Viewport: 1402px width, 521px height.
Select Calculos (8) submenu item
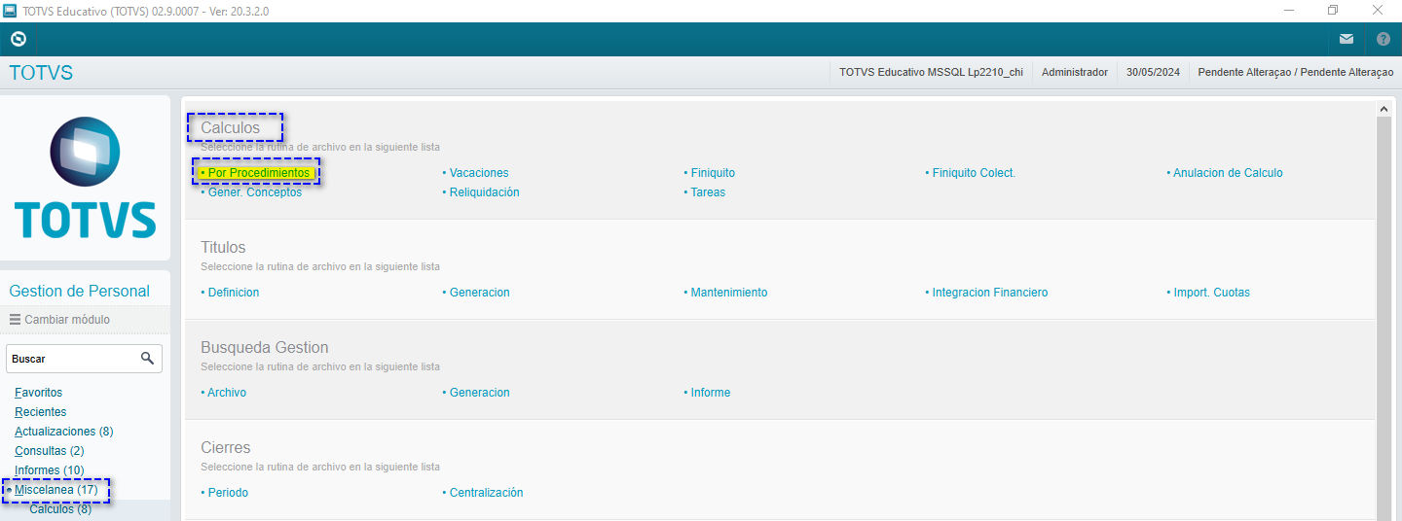tap(60, 509)
